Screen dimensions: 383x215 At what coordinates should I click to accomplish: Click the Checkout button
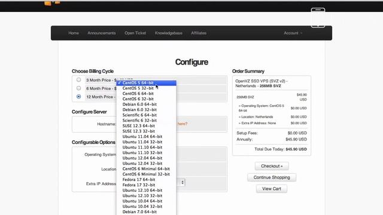point(272,166)
